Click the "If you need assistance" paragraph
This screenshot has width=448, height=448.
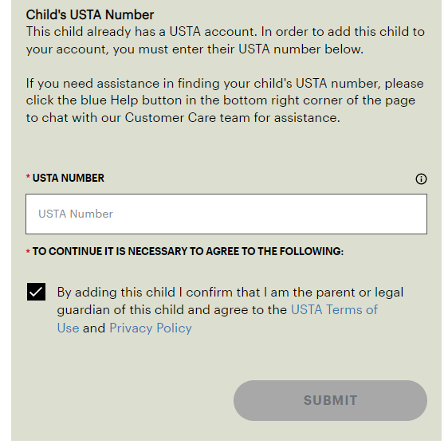(x=225, y=100)
